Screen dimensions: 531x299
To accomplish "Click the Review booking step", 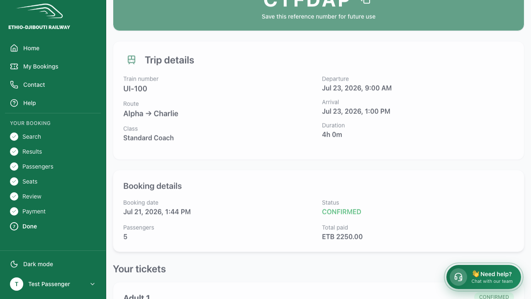I will (x=53, y=196).
